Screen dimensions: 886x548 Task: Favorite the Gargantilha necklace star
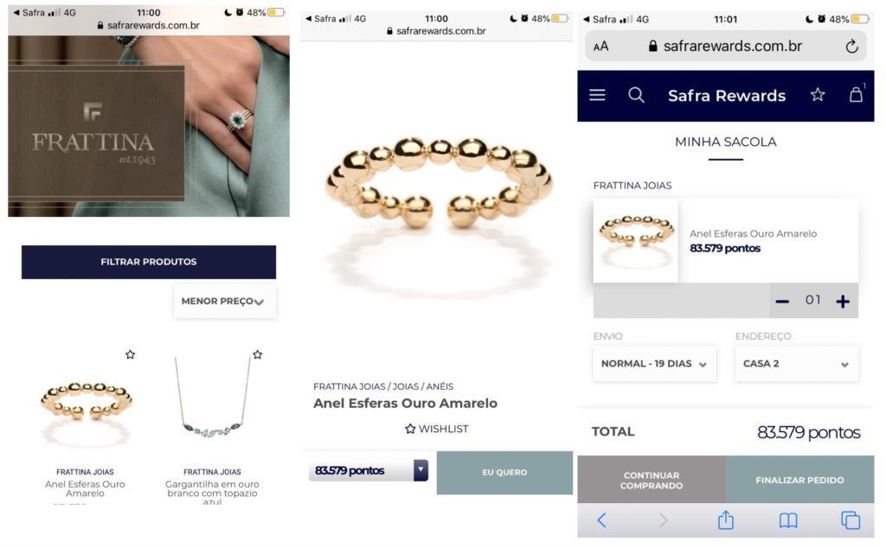pos(258,354)
